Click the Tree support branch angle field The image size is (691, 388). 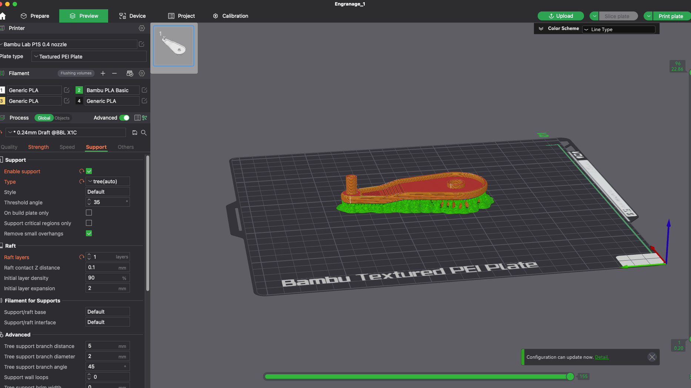[x=108, y=367]
